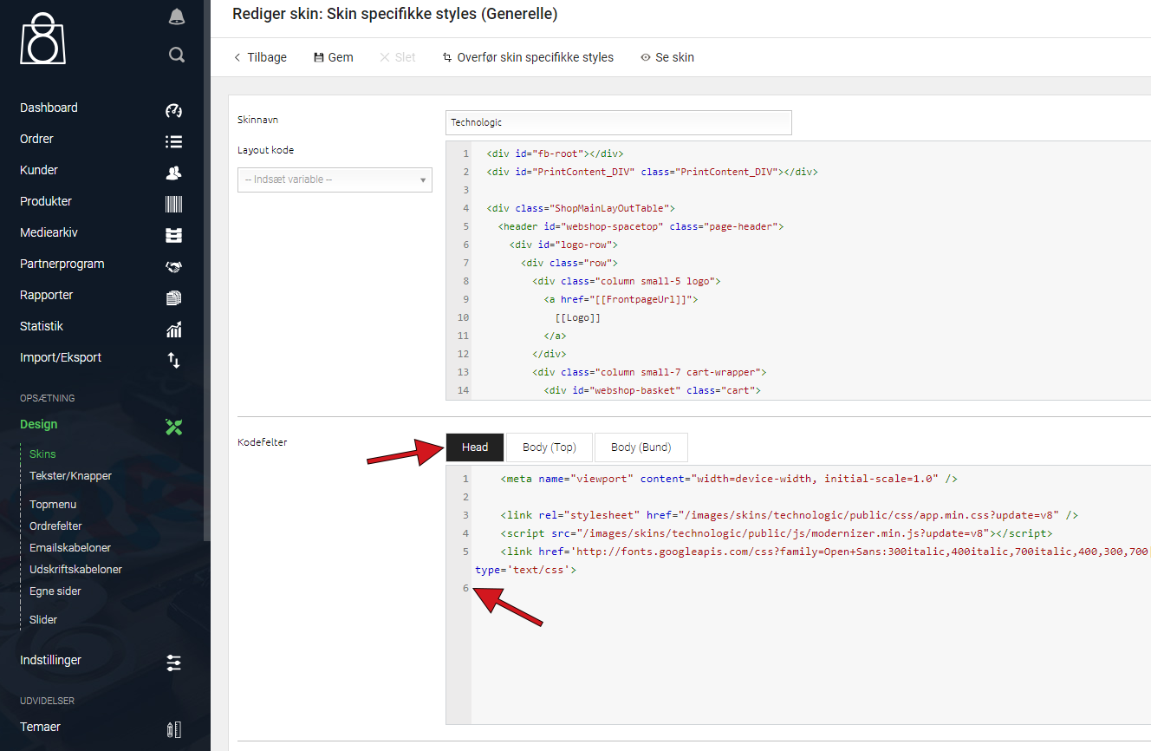Click the Import/Eksport arrows icon
Viewport: 1151px width, 751px height.
tap(173, 360)
